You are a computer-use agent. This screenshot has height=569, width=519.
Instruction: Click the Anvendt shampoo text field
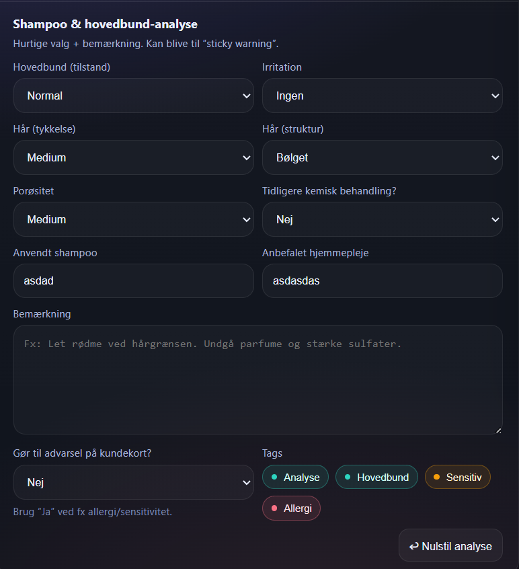[133, 280]
